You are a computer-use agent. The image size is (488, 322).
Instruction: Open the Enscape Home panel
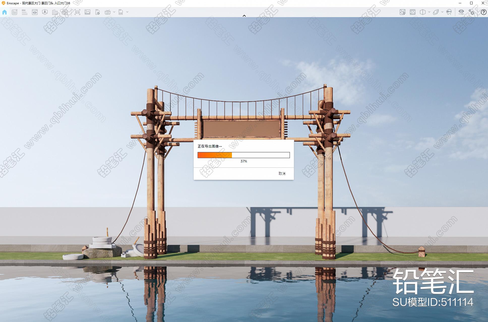click(5, 12)
